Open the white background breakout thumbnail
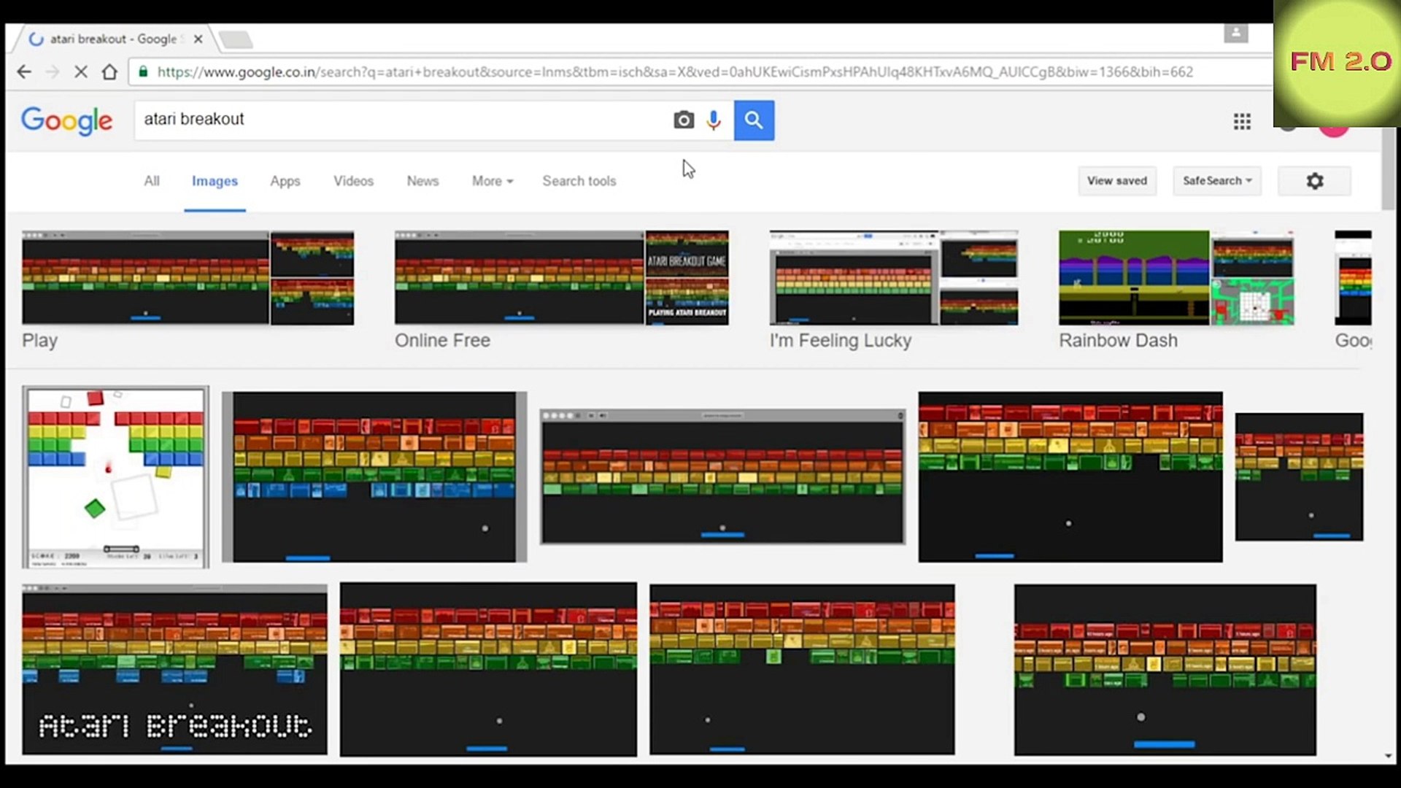 115,477
